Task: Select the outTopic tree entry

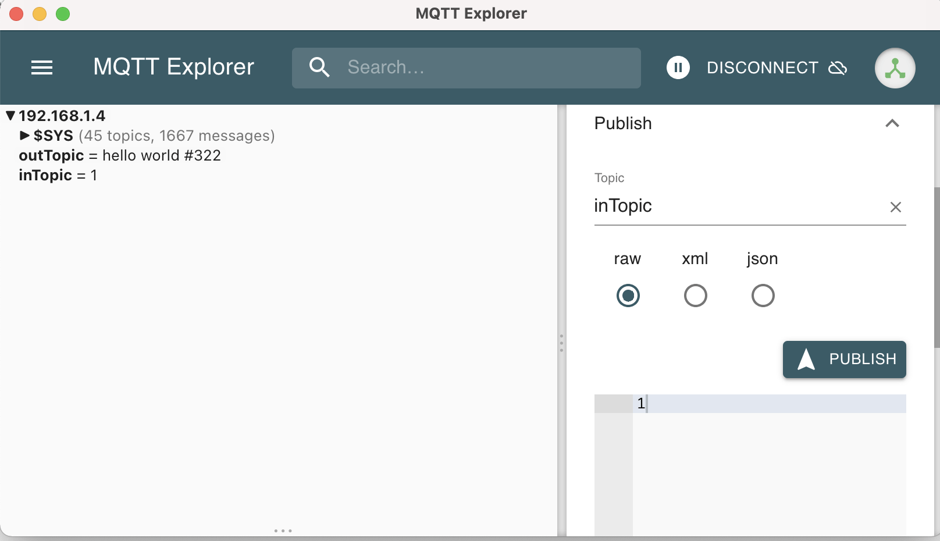Action: point(52,155)
